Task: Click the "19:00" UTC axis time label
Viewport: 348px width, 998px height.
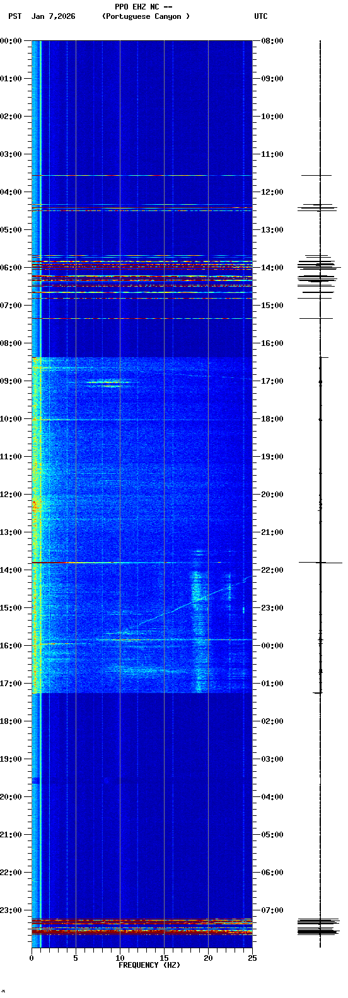Action: click(x=272, y=457)
